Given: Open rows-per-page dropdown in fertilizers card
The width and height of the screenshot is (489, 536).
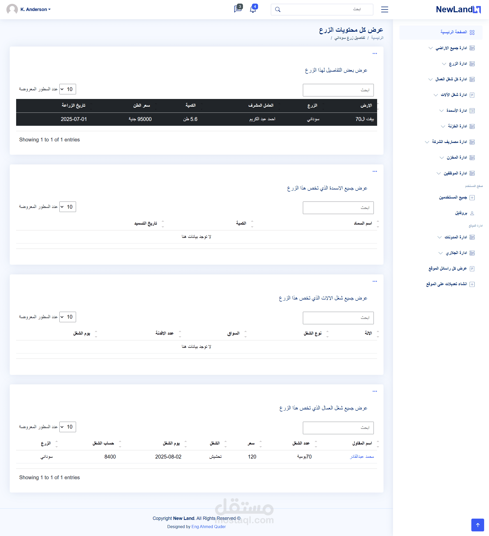Looking at the screenshot, I should click(x=68, y=207).
